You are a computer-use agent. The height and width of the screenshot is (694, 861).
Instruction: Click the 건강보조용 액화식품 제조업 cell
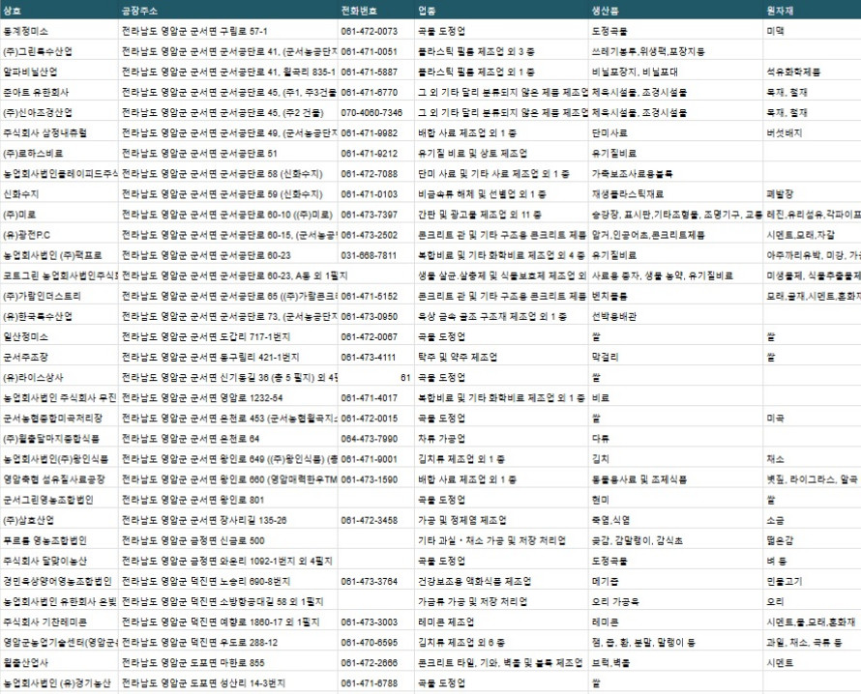click(x=501, y=581)
